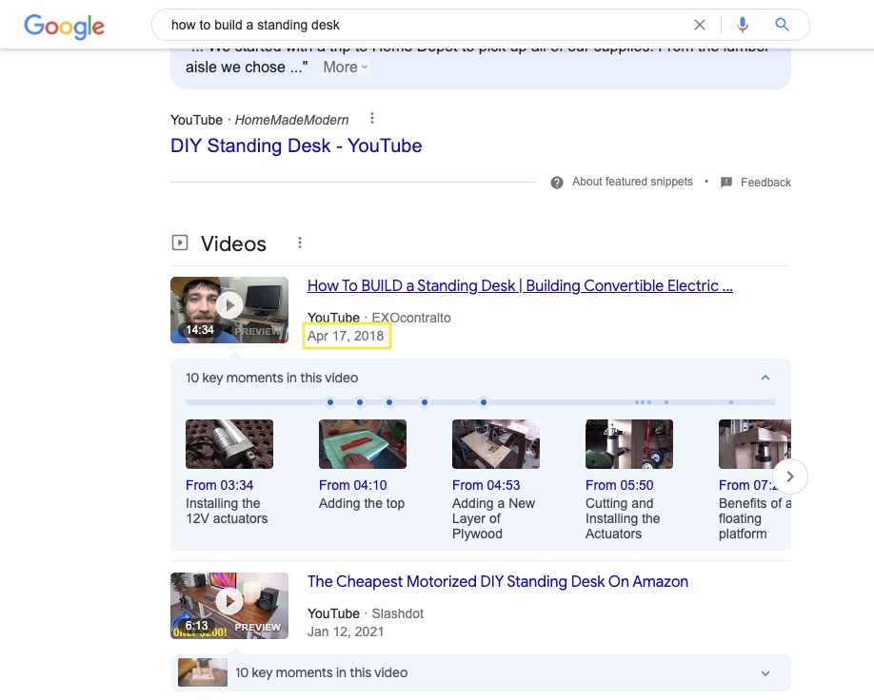Open the Adding the top thumbnail
874x700 pixels.
[x=363, y=444]
